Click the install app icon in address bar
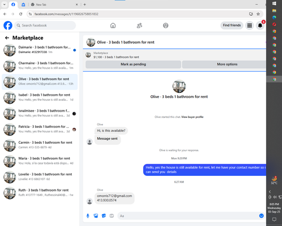Viewport: 282px width, 226px height. pos(251,14)
